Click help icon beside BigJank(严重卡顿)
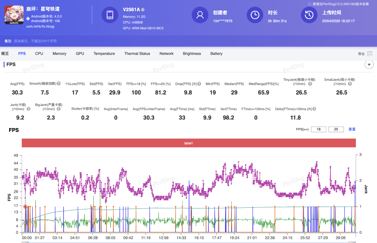This screenshot has width=377, height=243. click(x=59, y=109)
